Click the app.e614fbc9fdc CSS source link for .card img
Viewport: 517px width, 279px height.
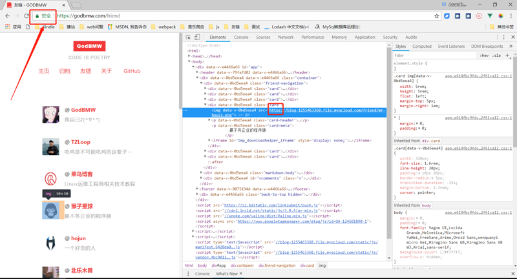[x=478, y=76]
